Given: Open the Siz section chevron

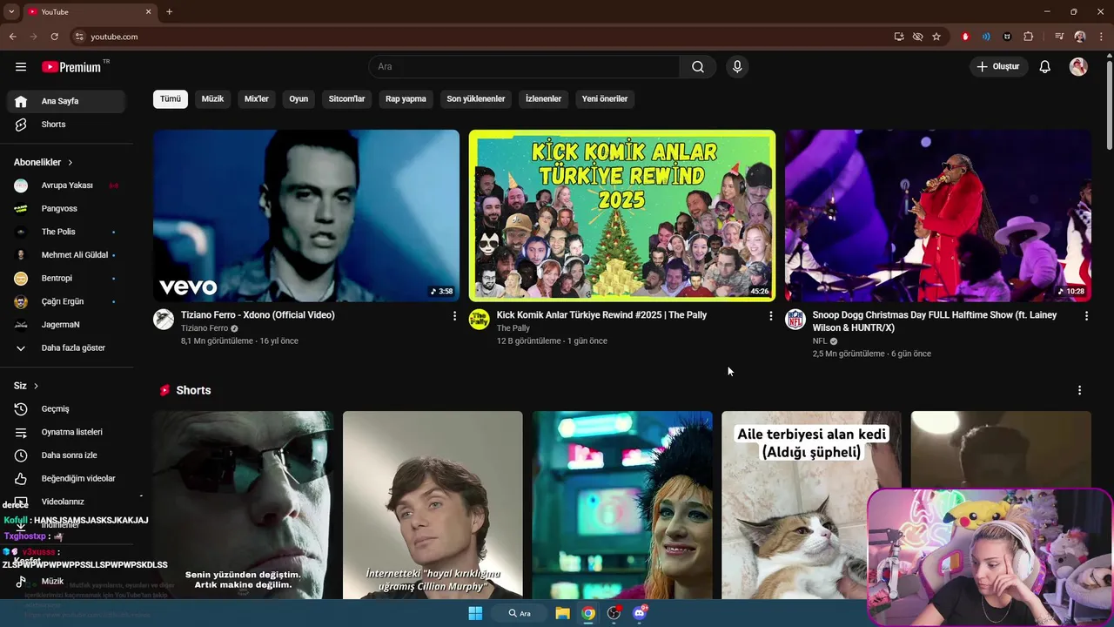Looking at the screenshot, I should click(x=36, y=386).
